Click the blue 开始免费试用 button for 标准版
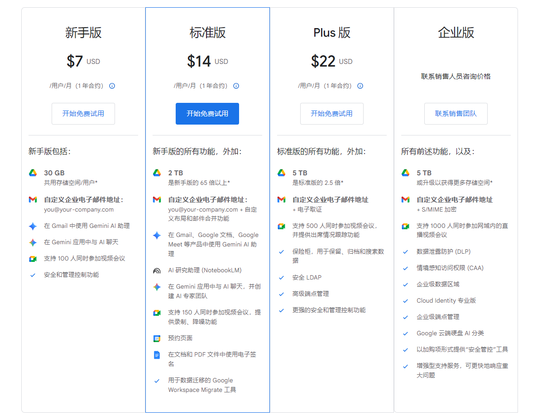Image resolution: width=542 pixels, height=420 pixels. [207, 114]
